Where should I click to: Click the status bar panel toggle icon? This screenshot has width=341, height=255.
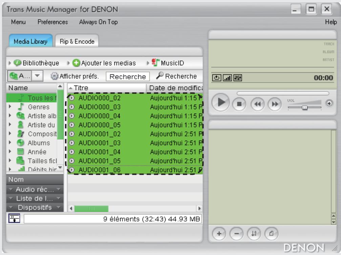(14, 218)
